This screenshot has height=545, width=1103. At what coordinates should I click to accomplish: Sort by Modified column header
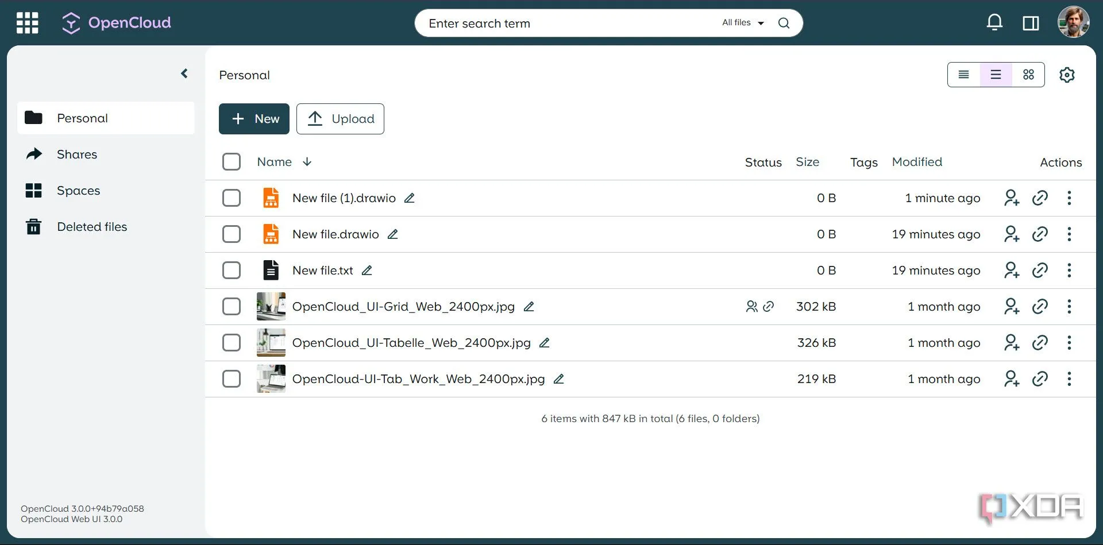pyautogui.click(x=917, y=162)
